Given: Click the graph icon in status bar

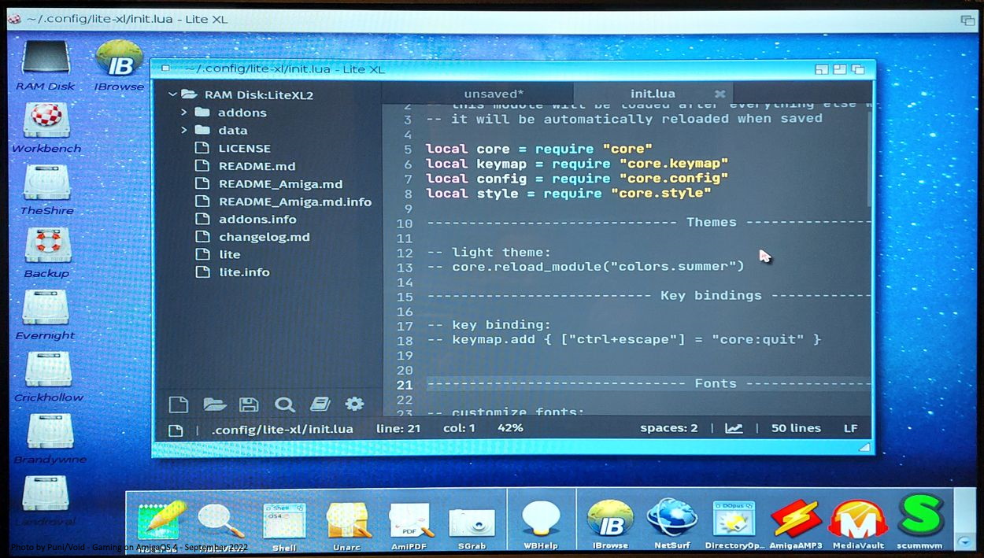Looking at the screenshot, I should pyautogui.click(x=734, y=428).
